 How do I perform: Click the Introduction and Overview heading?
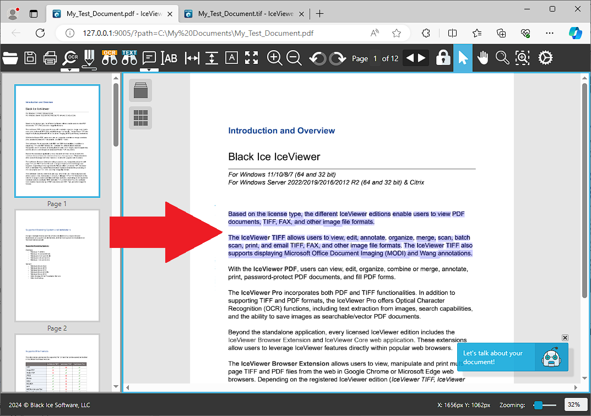(x=281, y=131)
